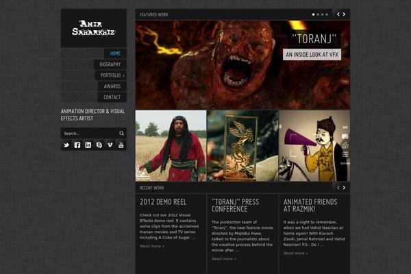Open the LinkedIn social icon

(x=88, y=145)
